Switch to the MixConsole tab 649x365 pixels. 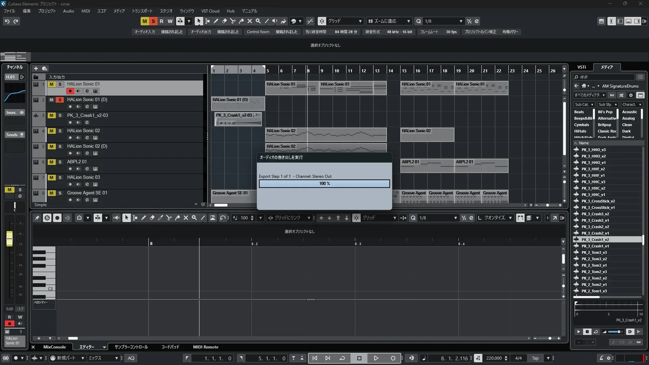(x=54, y=347)
